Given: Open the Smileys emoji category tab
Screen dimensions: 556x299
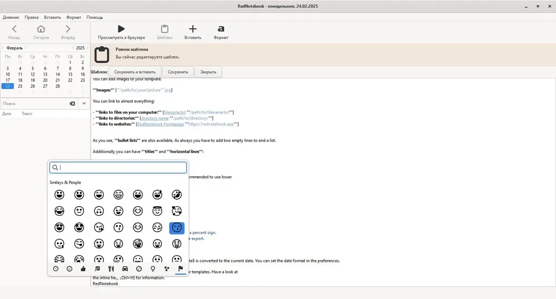Looking at the screenshot, I should coord(69,269).
